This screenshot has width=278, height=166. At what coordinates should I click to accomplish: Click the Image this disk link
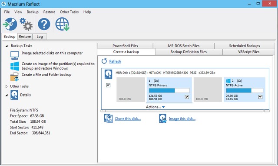click(x=182, y=118)
